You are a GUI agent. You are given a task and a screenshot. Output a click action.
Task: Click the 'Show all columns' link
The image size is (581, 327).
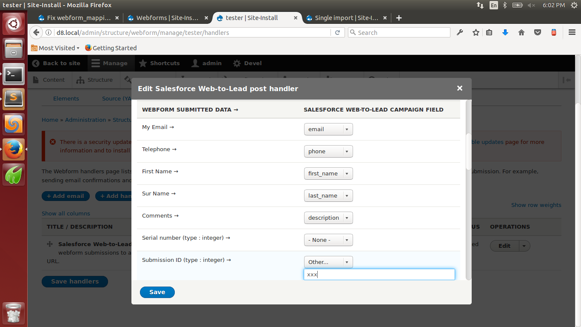[66, 213]
